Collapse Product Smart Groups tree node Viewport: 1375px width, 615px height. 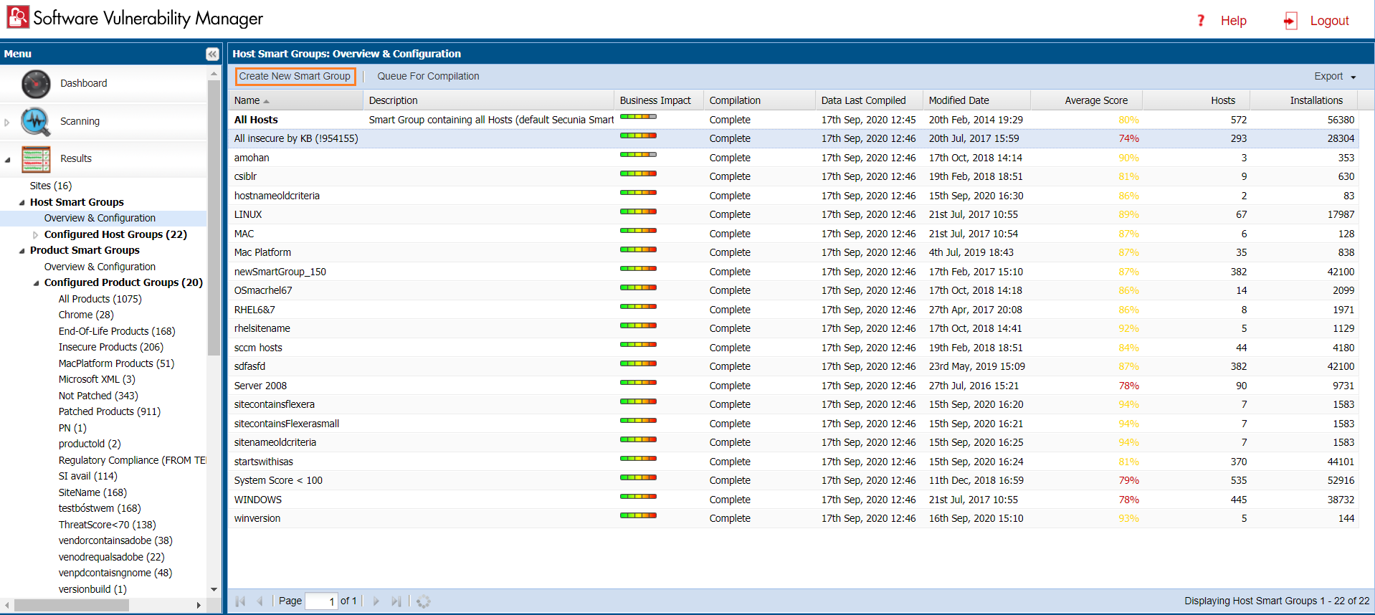click(x=22, y=251)
